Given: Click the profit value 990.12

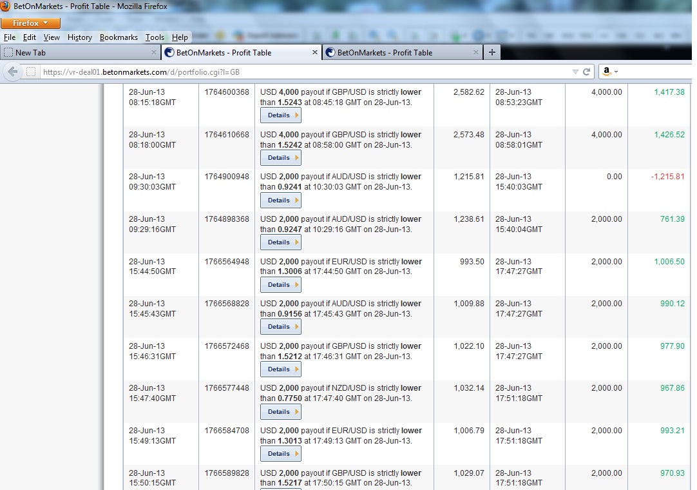Looking at the screenshot, I should point(672,304).
